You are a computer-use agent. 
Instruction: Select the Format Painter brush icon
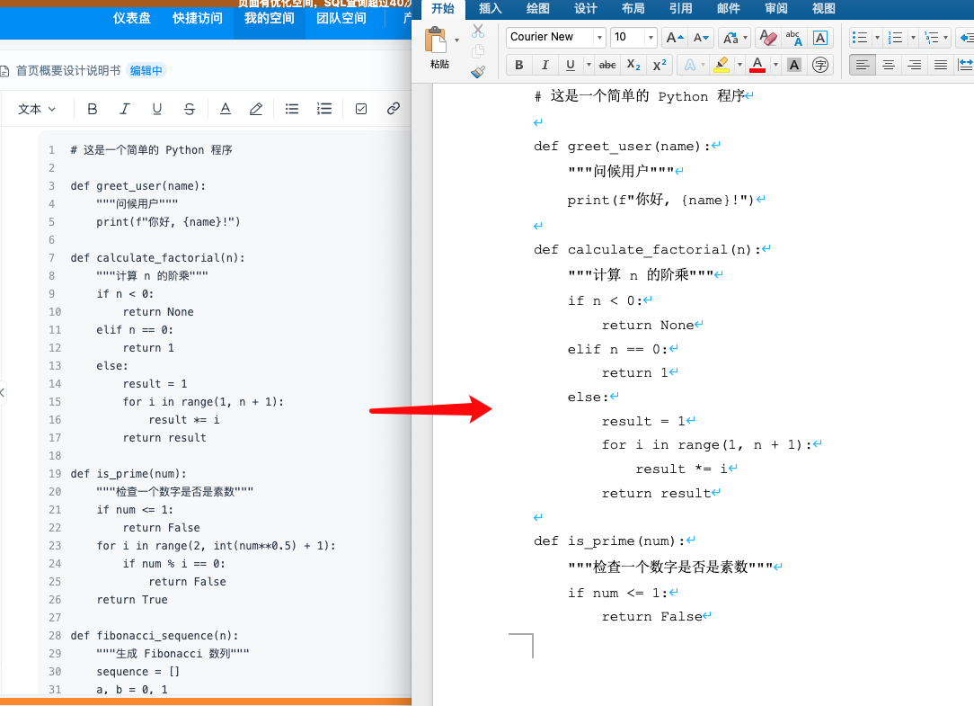[478, 72]
